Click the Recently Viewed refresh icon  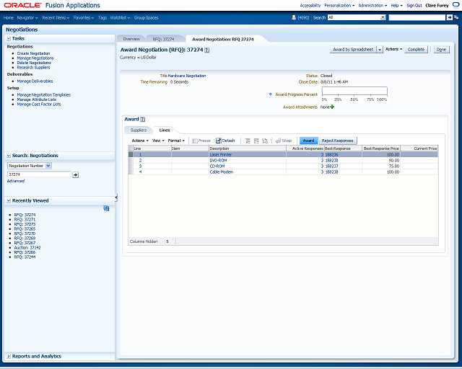point(106,208)
